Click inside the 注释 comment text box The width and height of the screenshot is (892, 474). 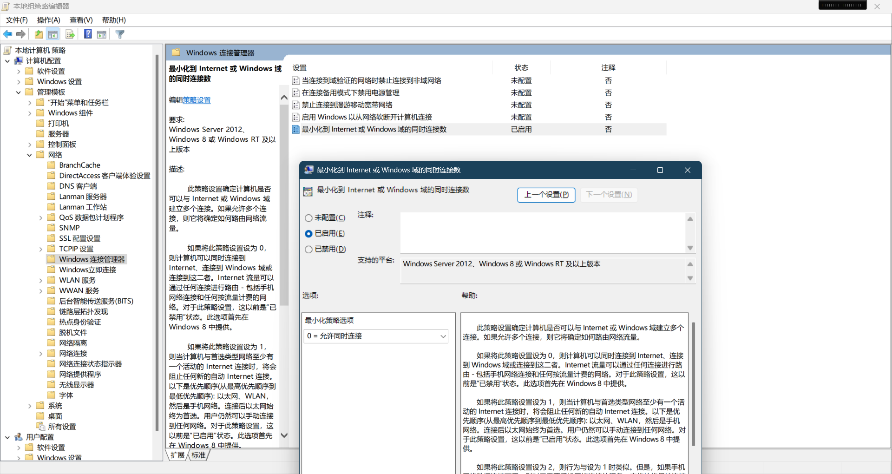pos(543,233)
